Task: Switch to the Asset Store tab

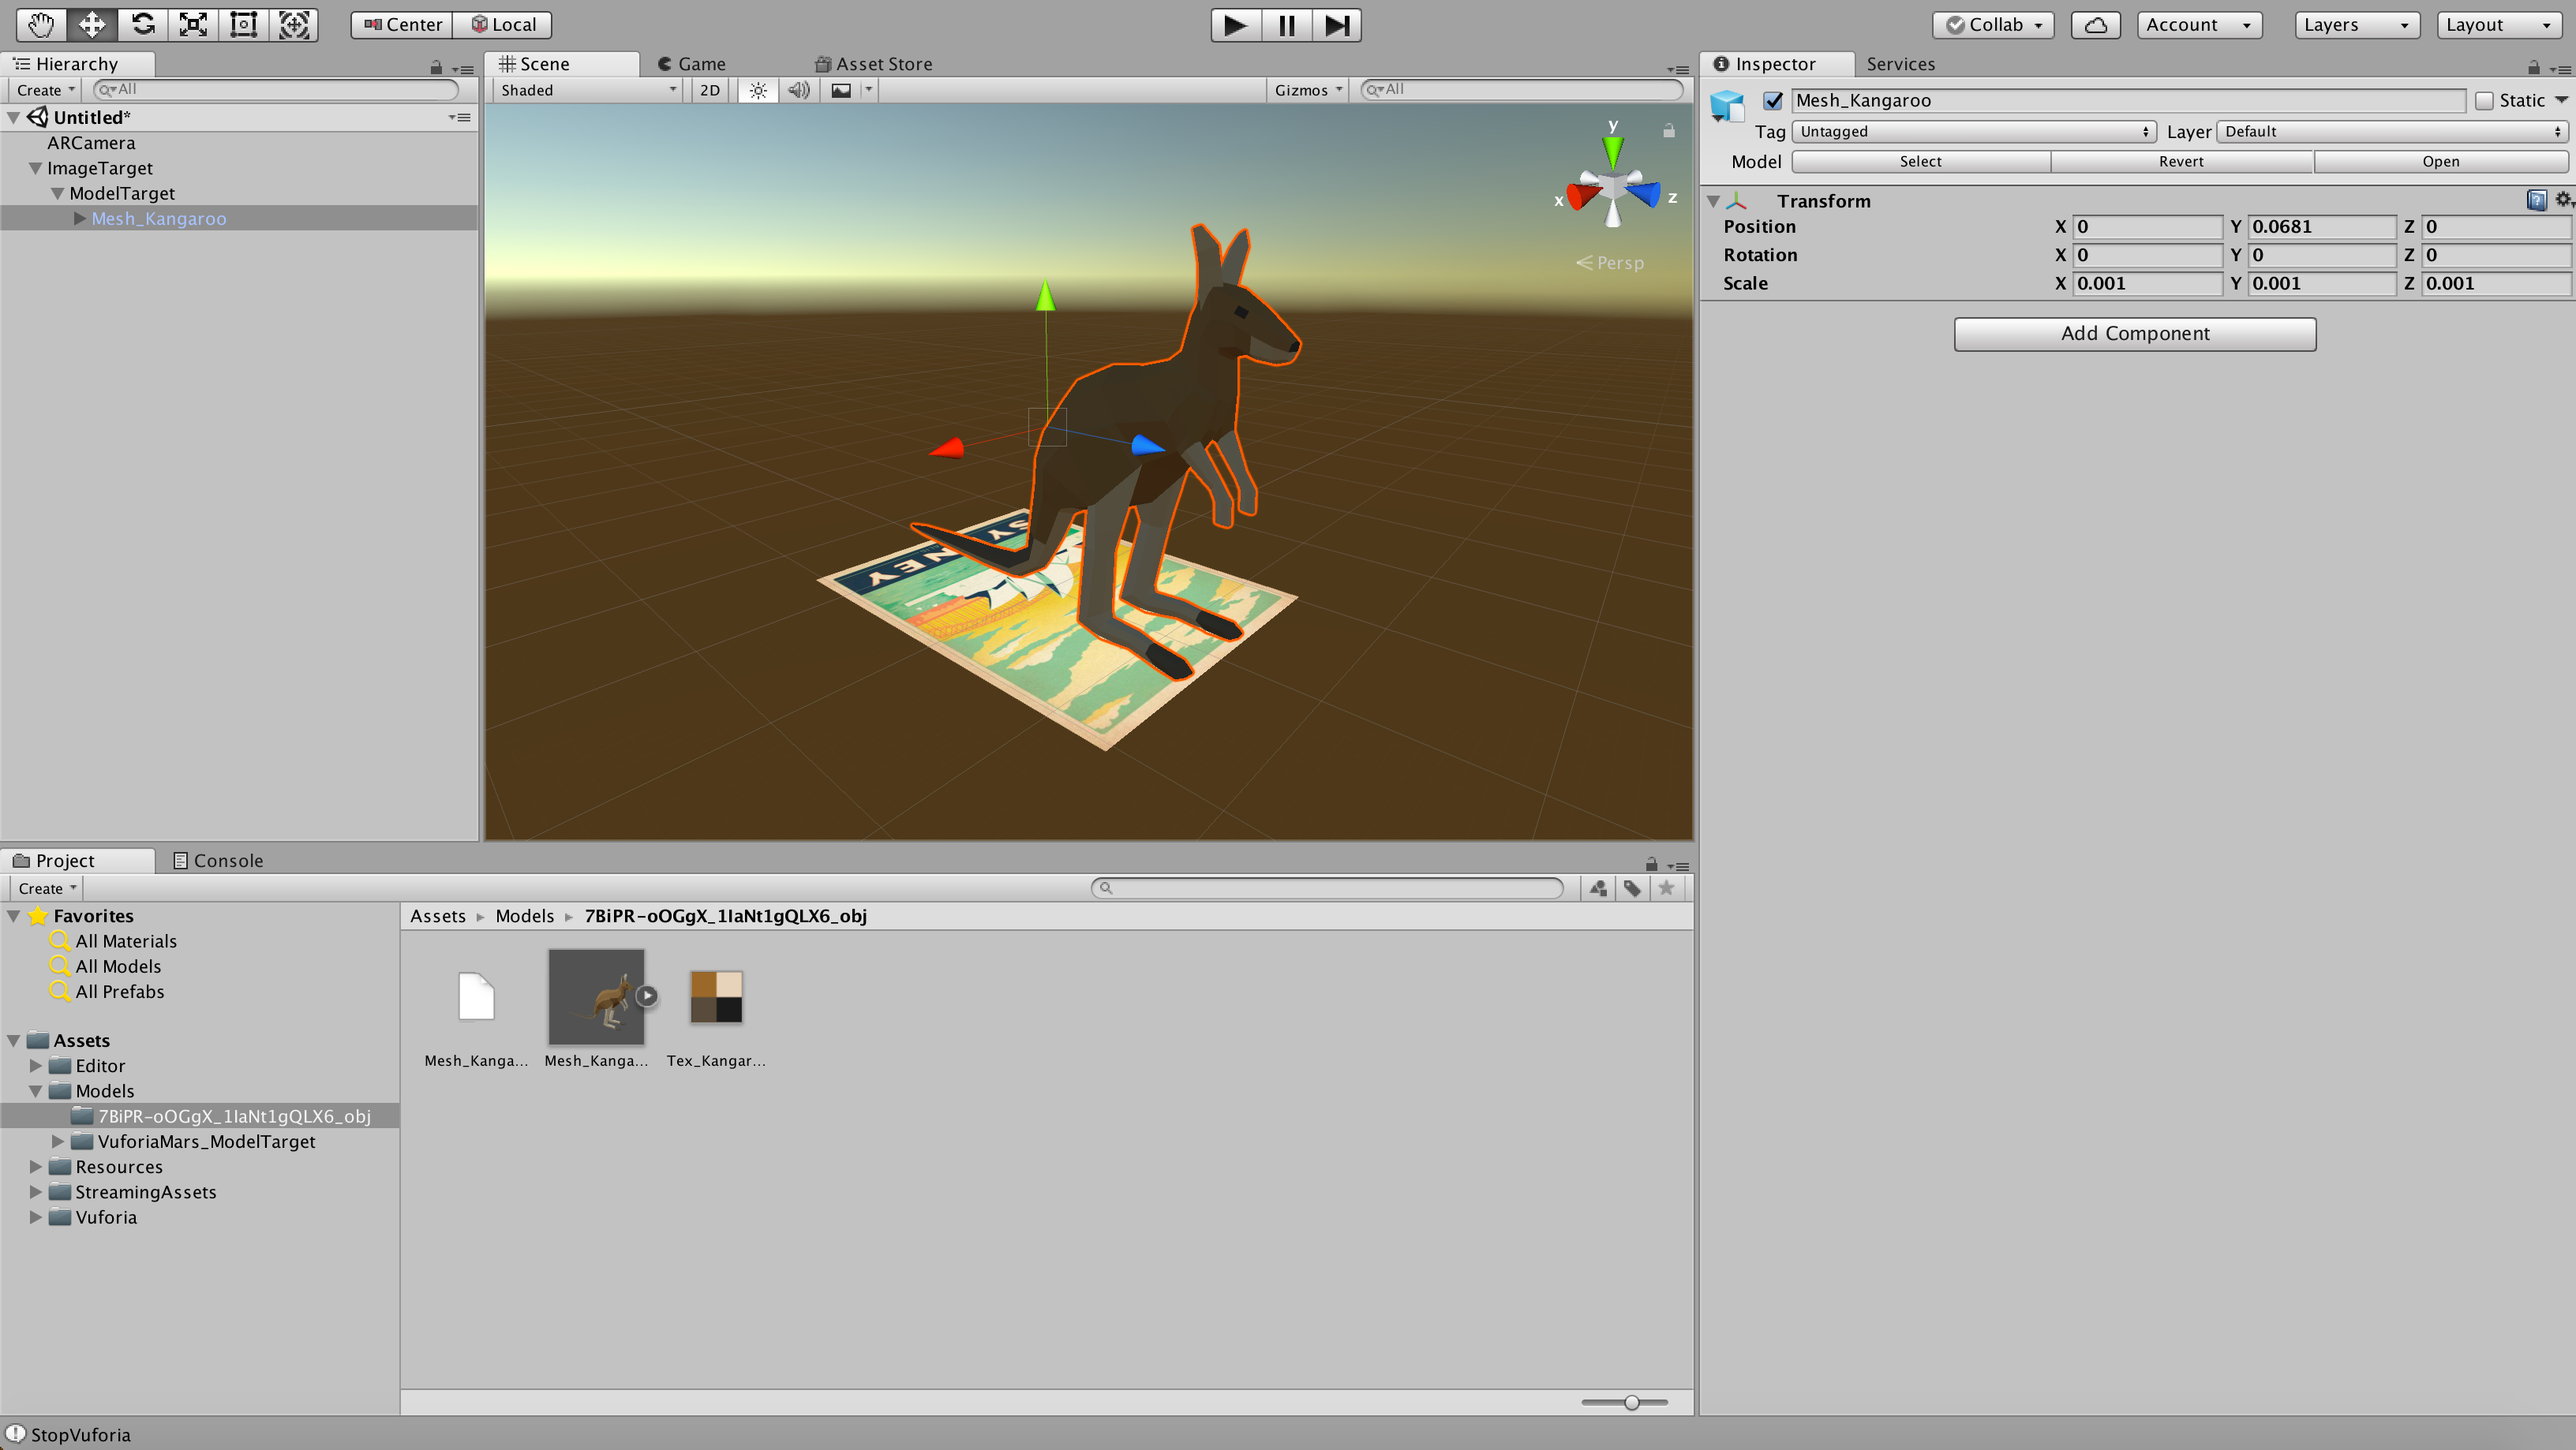Action: [x=874, y=64]
